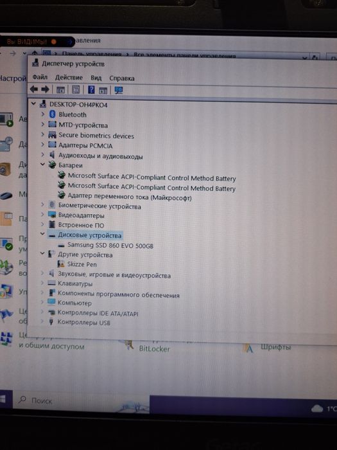The image size is (337, 450).
Task: Click the Шрифты fonts icon in Control Panel
Action: tap(248, 348)
